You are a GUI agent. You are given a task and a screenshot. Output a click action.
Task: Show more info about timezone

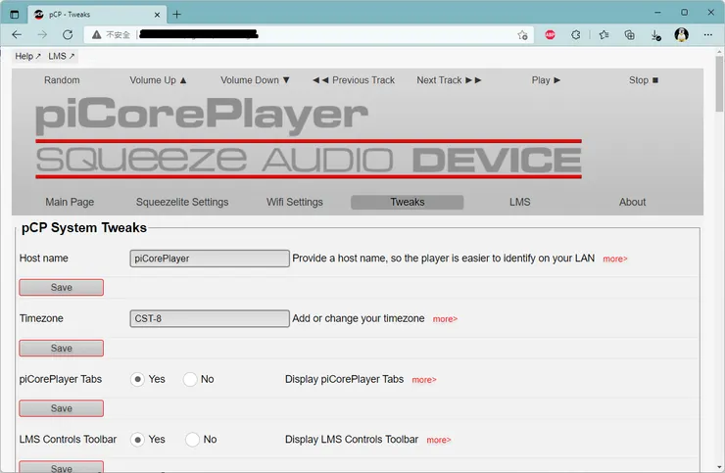(x=445, y=319)
